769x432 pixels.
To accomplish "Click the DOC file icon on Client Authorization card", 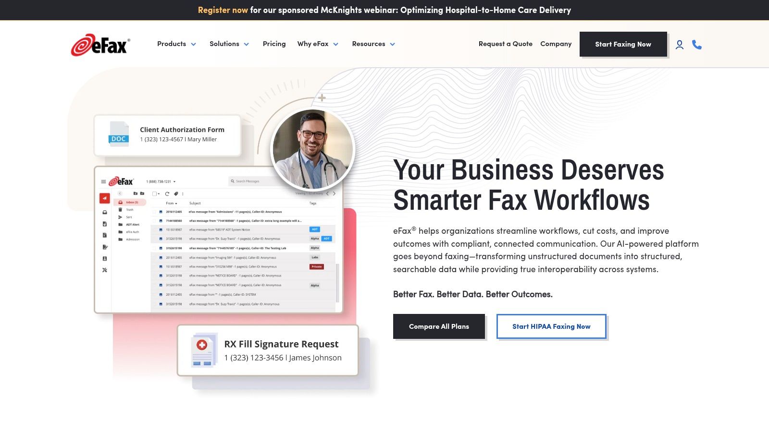I will pyautogui.click(x=119, y=134).
